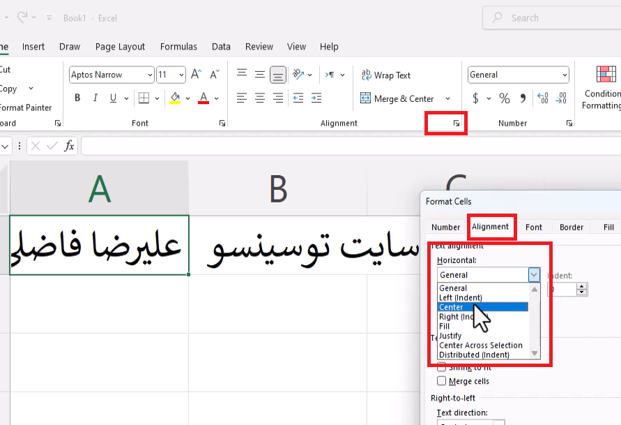The width and height of the screenshot is (621, 425).
Task: Switch to the Border tab
Action: tap(571, 227)
